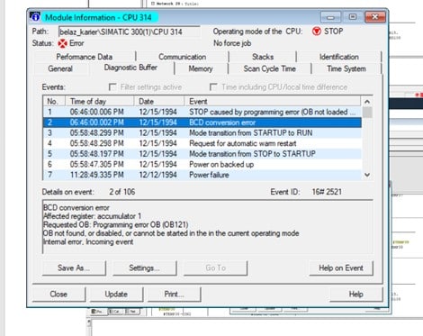Click the Print... button
Screen dimensions: 423x336
pyautogui.click(x=174, y=295)
